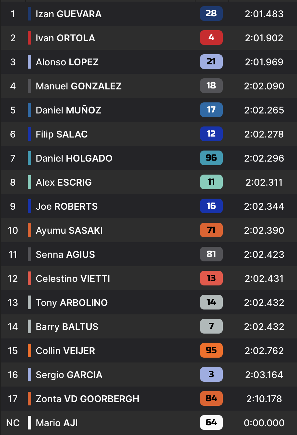Click the teal number 96 badge
The height and width of the screenshot is (435, 297).
click(211, 158)
